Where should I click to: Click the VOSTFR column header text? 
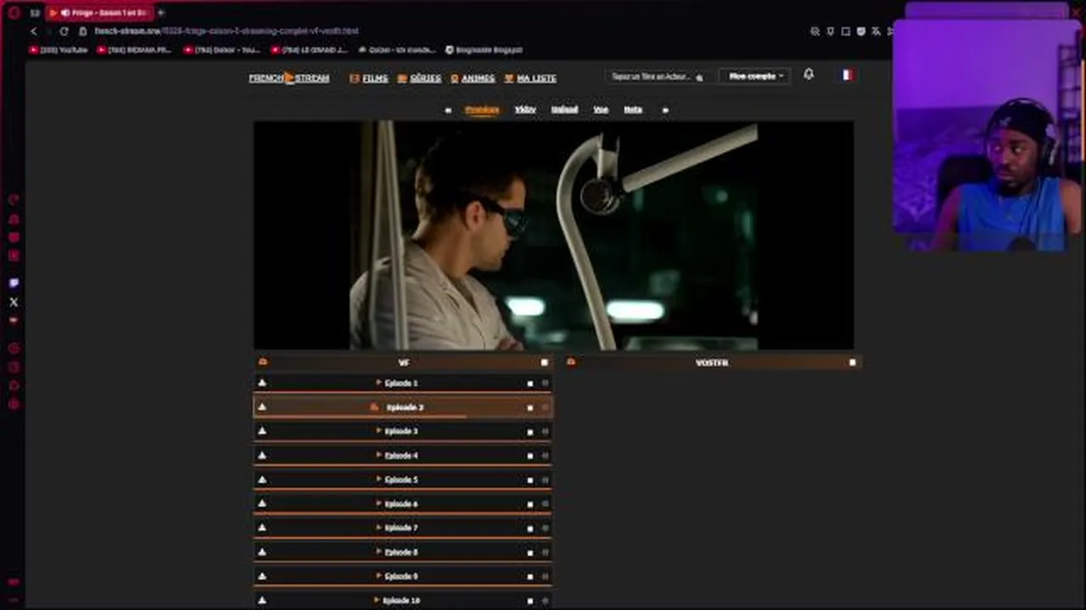(712, 363)
